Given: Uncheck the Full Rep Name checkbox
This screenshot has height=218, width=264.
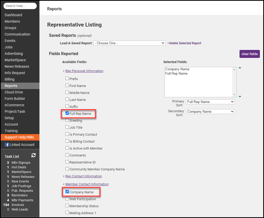Looking at the screenshot, I should point(67,113).
